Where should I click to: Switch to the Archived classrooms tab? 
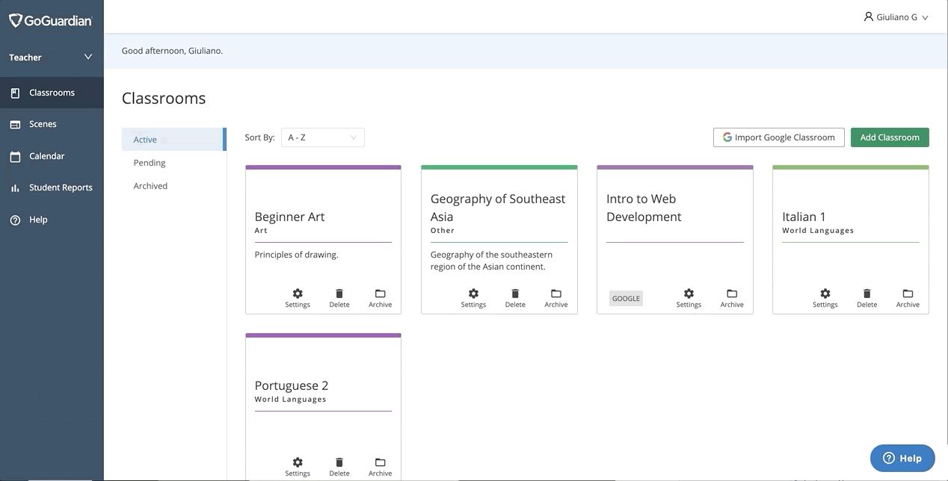[x=150, y=186]
